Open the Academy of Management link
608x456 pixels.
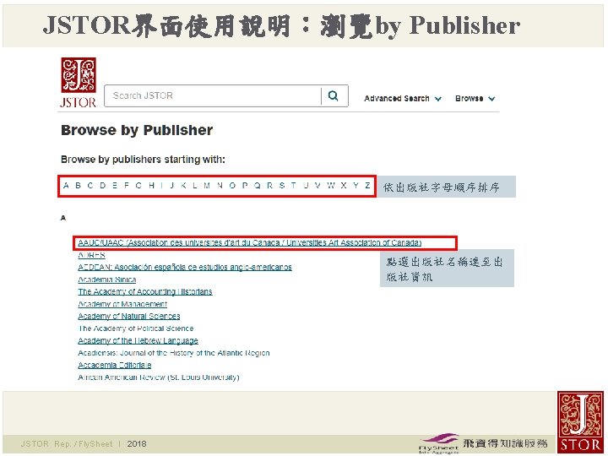122,304
